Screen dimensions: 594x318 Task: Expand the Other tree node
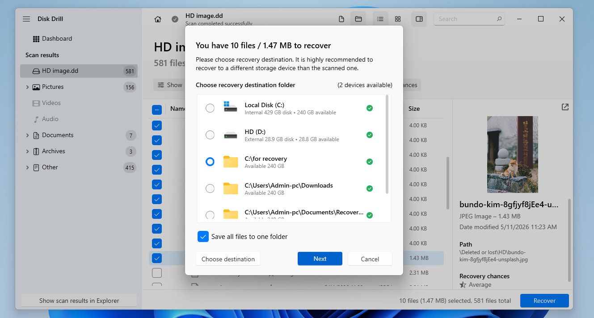click(x=27, y=167)
